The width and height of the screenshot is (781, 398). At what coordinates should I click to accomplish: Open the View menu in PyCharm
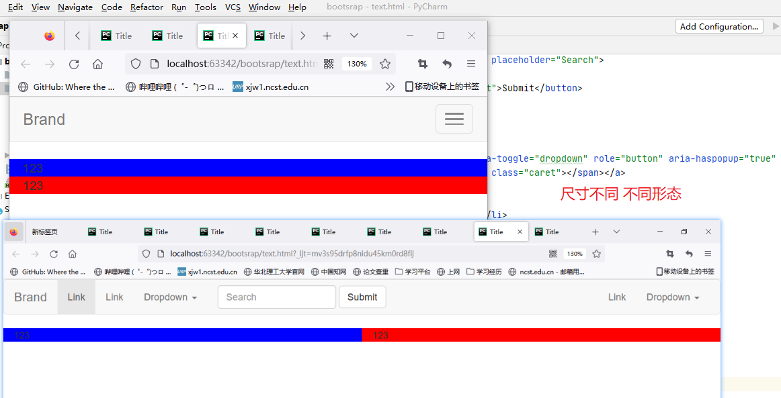click(40, 7)
